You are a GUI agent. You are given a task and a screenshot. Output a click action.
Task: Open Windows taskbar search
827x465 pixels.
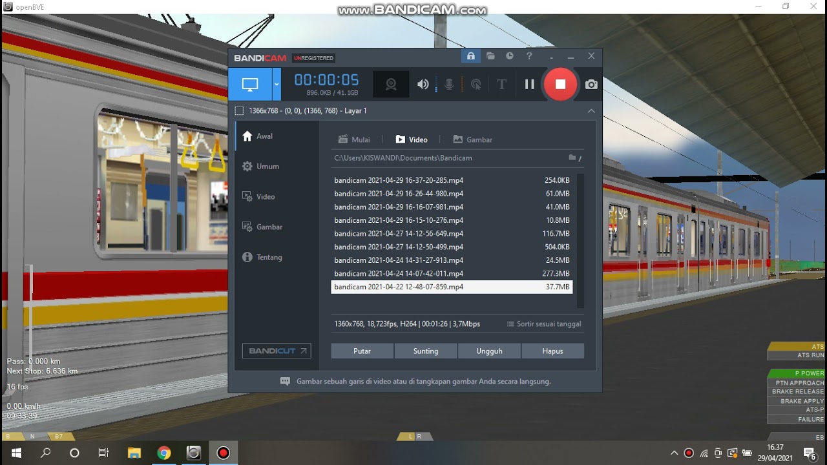click(45, 453)
